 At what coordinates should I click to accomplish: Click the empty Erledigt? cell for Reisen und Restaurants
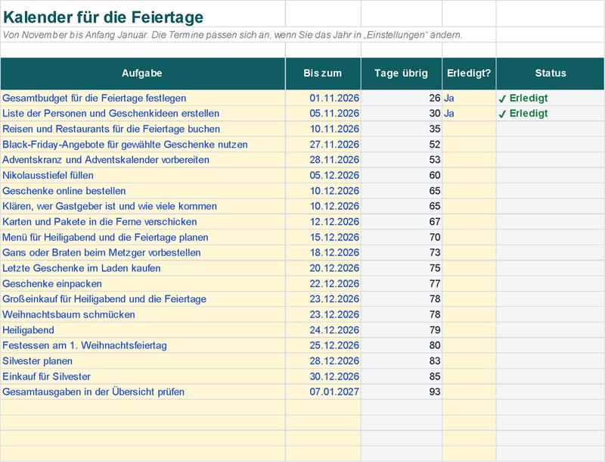point(469,129)
